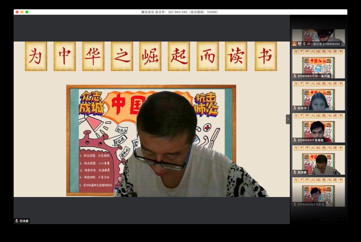Click the muted microphone icon beside 环一胡少忠

tap(304, 44)
